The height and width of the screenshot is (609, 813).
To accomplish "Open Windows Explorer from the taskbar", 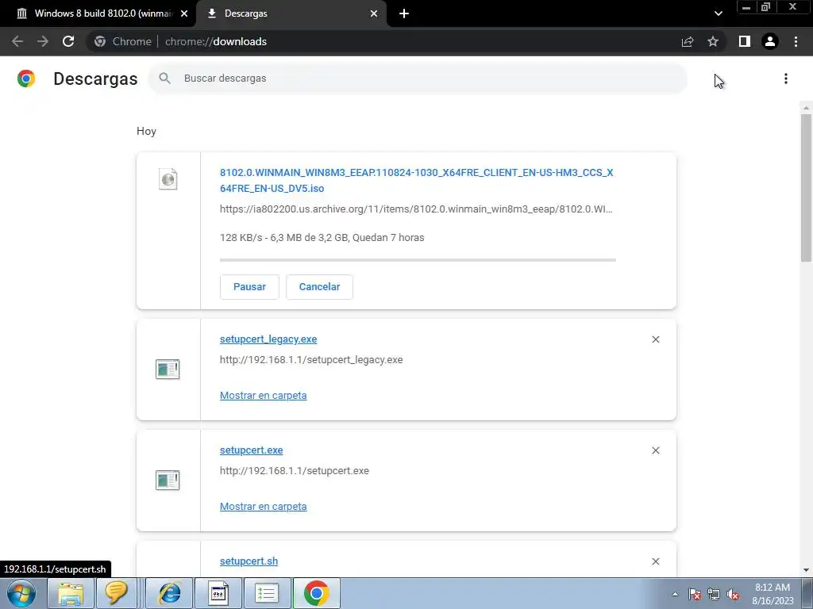I will pos(71,593).
